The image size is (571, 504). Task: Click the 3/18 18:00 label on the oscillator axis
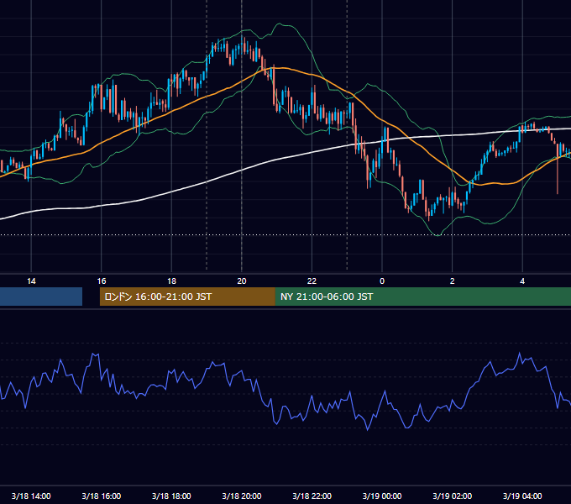coord(171,496)
